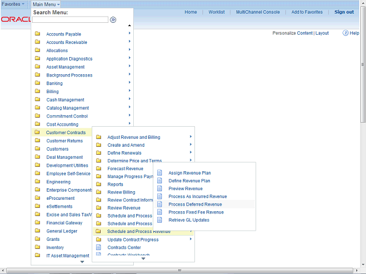The image size is (366, 274).
Task: Open the Worklist link
Action: point(216,12)
